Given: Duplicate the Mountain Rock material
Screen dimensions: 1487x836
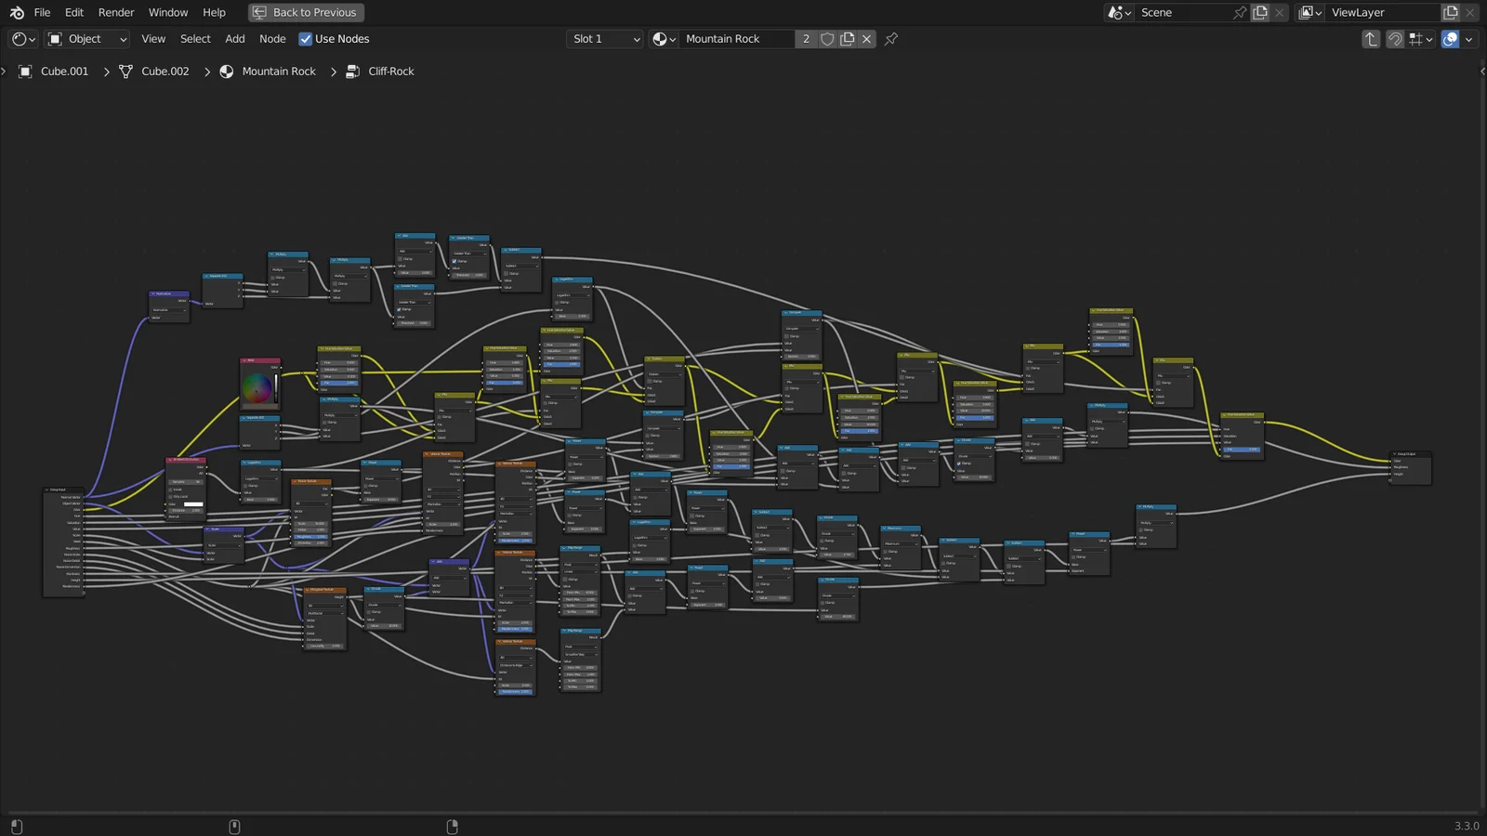Looking at the screenshot, I should click(x=847, y=39).
